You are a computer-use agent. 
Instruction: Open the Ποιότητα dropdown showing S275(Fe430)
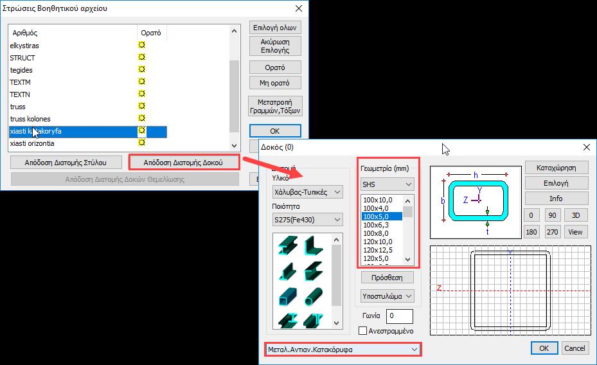pos(307,220)
